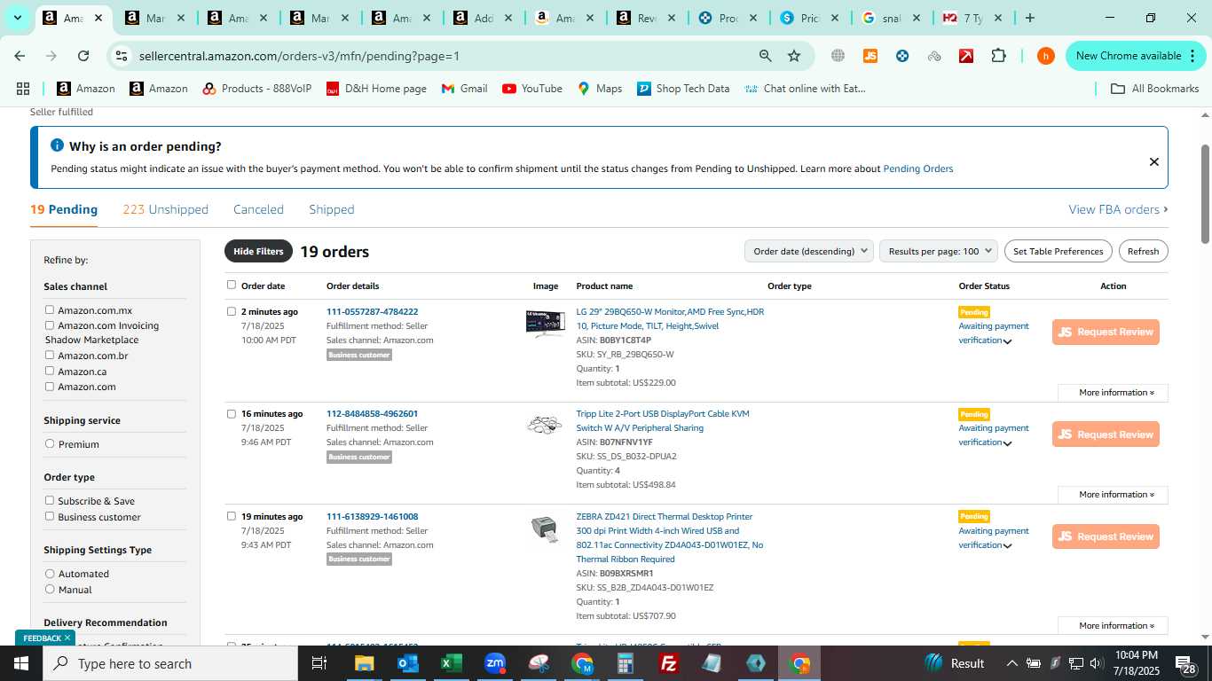Screen dimensions: 1212x681
Task: Open the Calculator from the taskbar
Action: (626, 663)
